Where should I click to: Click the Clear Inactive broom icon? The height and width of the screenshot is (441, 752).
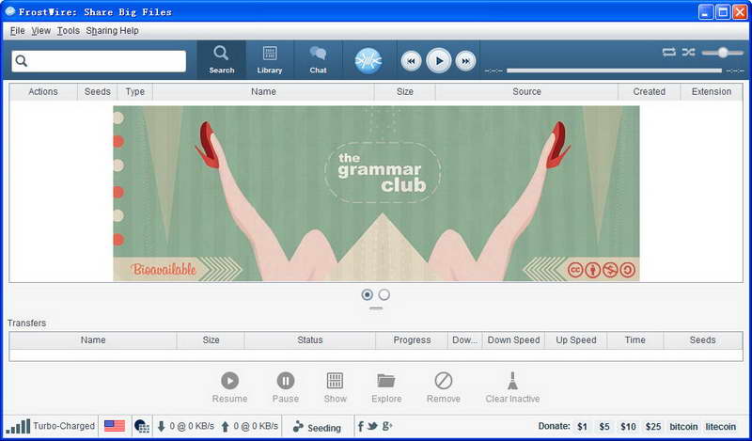point(512,381)
